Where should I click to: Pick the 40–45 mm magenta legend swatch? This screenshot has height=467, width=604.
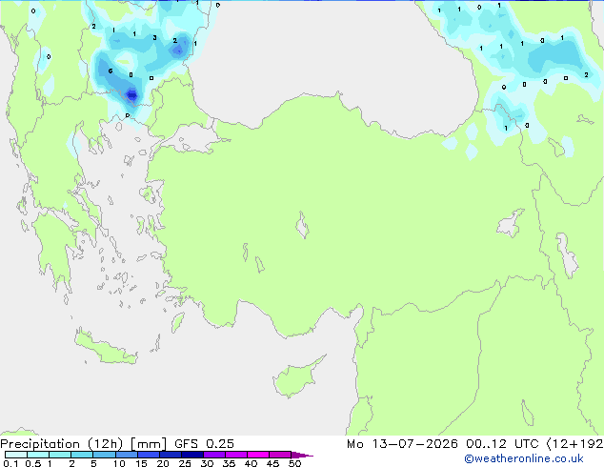tap(258, 455)
